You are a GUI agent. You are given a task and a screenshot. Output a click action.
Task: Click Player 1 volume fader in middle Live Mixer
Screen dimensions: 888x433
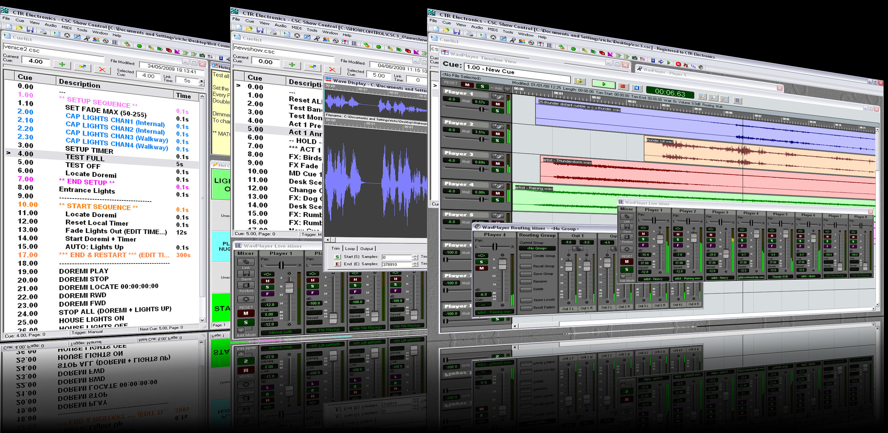[290, 288]
